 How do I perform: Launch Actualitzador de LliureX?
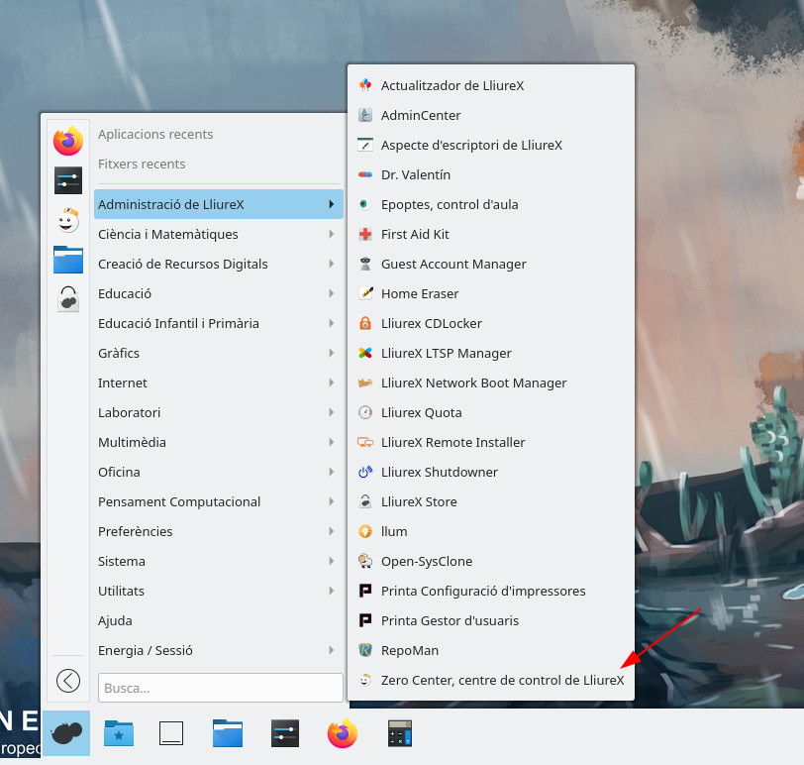pyautogui.click(x=452, y=85)
